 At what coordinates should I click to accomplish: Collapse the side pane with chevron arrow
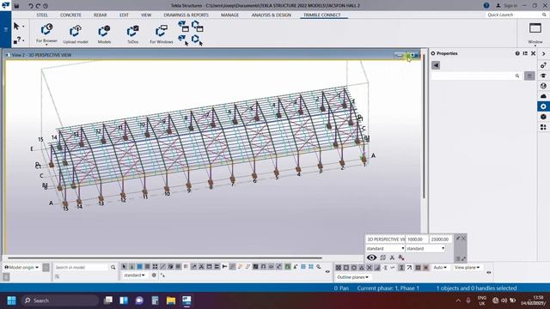click(543, 53)
